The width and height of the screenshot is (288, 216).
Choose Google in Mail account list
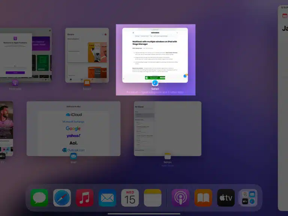click(x=73, y=129)
